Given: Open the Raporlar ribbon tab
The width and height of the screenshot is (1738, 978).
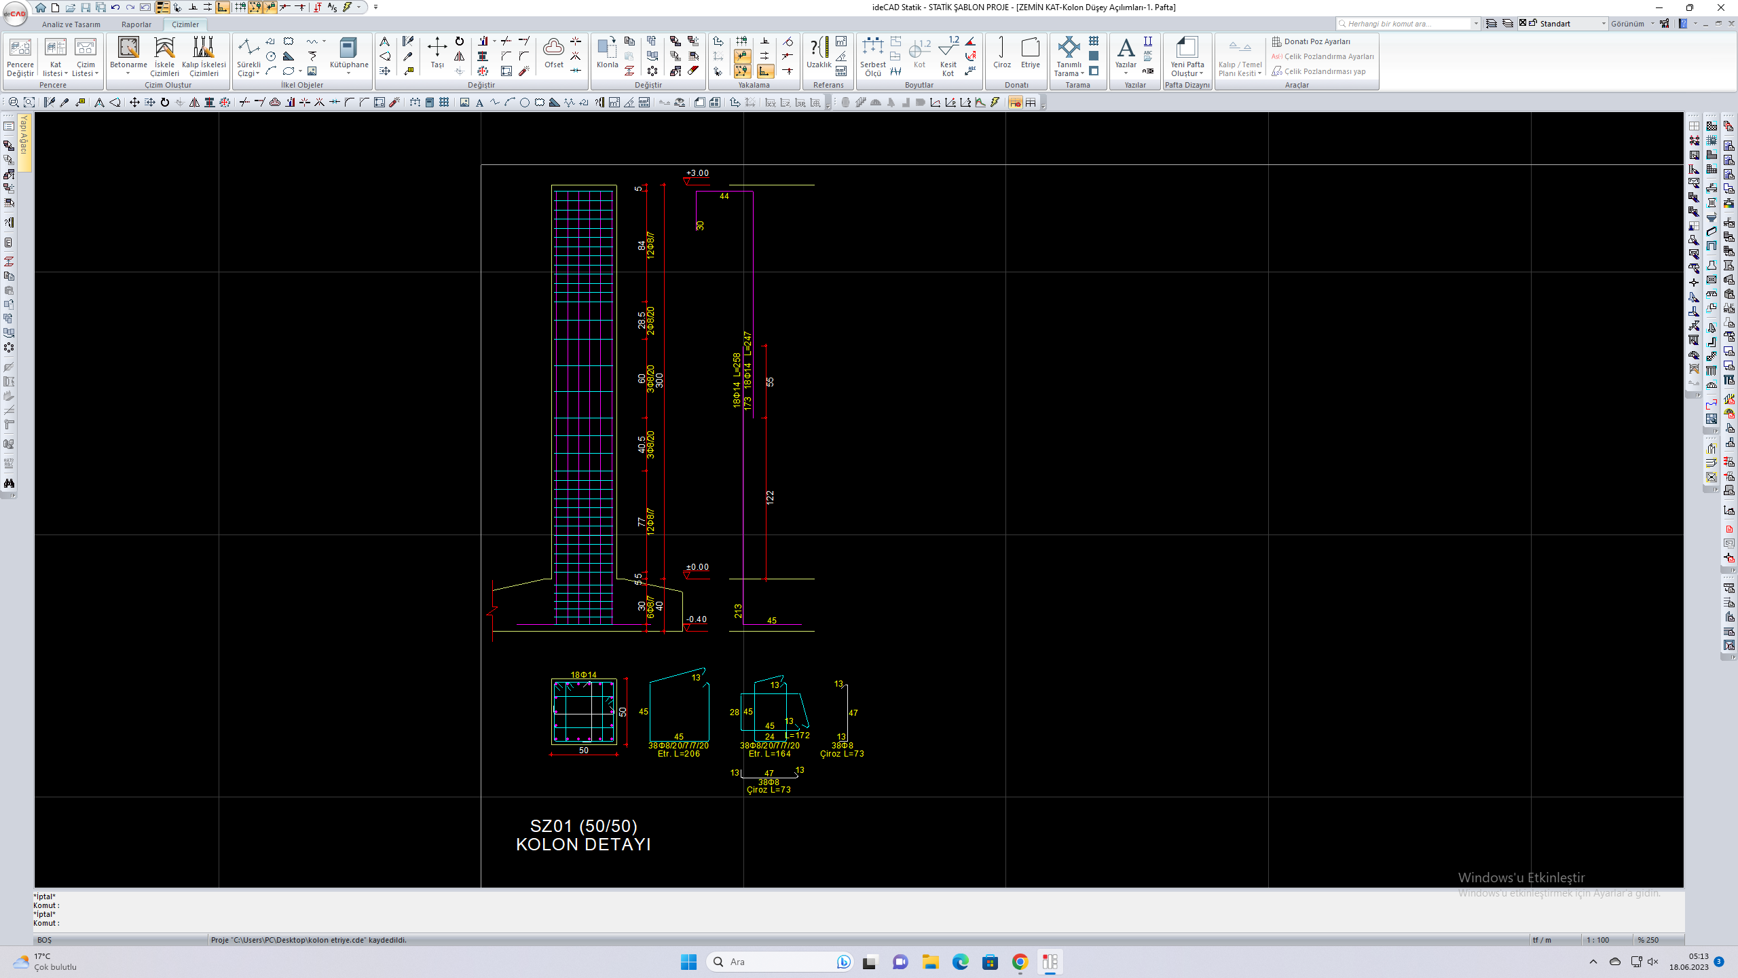Looking at the screenshot, I should pos(136,24).
